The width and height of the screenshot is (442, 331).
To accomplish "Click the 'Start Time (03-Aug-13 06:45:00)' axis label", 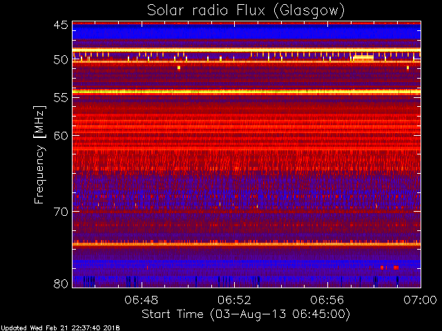I will [246, 314].
